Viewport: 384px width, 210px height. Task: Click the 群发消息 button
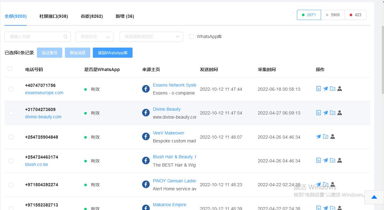point(78,53)
